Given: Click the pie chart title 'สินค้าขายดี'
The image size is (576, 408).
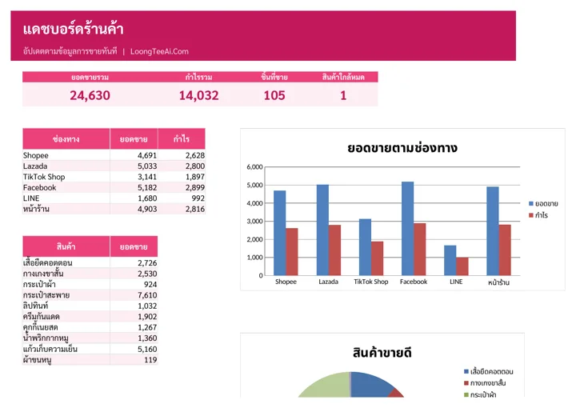Looking at the screenshot, I should [x=382, y=353].
